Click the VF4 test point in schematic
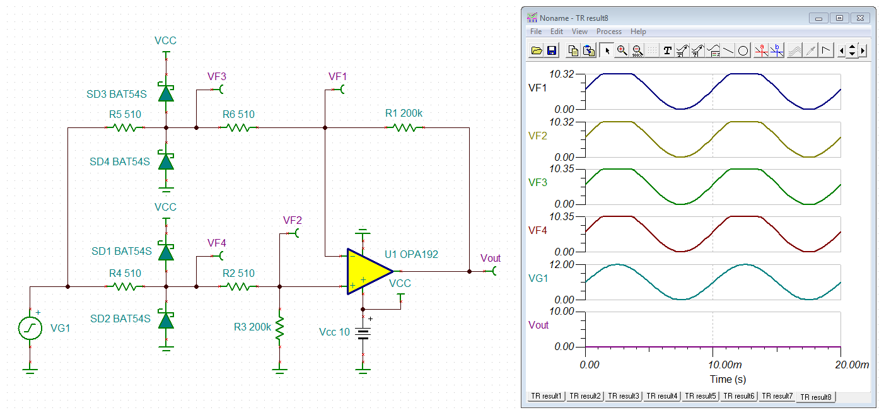884x415 pixels. click(x=217, y=243)
